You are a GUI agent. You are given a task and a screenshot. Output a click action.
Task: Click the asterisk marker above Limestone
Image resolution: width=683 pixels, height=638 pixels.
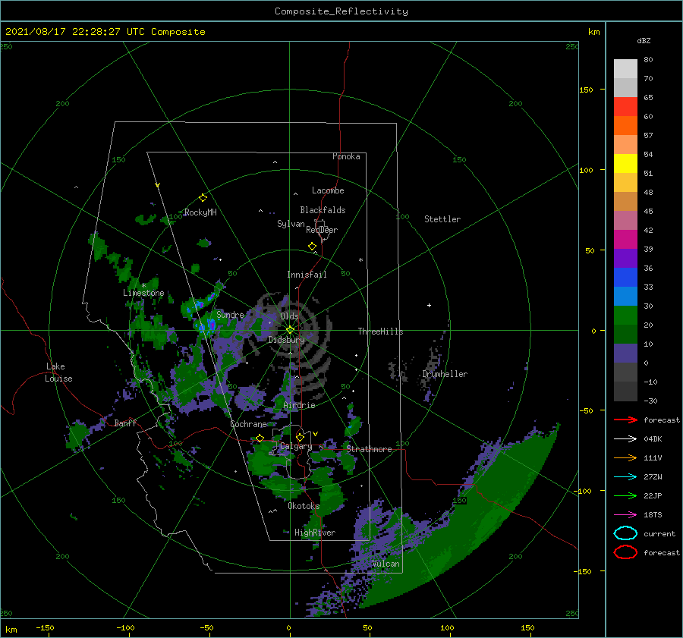coord(143,286)
